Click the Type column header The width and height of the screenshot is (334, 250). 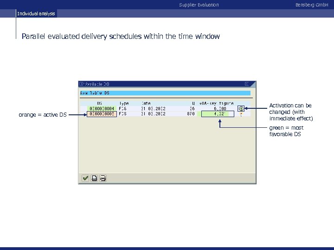[124, 103]
